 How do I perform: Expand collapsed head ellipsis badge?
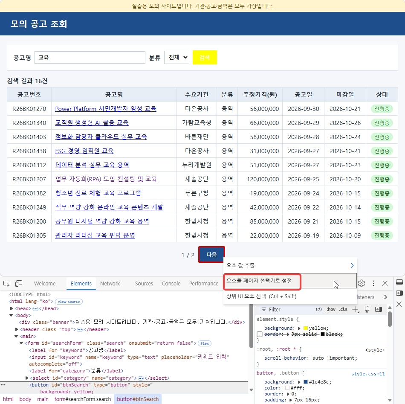click(x=35, y=308)
